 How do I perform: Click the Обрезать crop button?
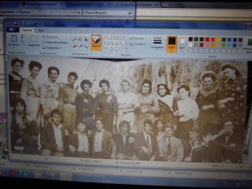point(50,37)
